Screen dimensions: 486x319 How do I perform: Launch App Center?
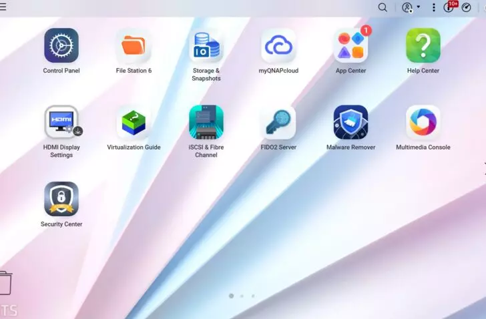pyautogui.click(x=351, y=45)
